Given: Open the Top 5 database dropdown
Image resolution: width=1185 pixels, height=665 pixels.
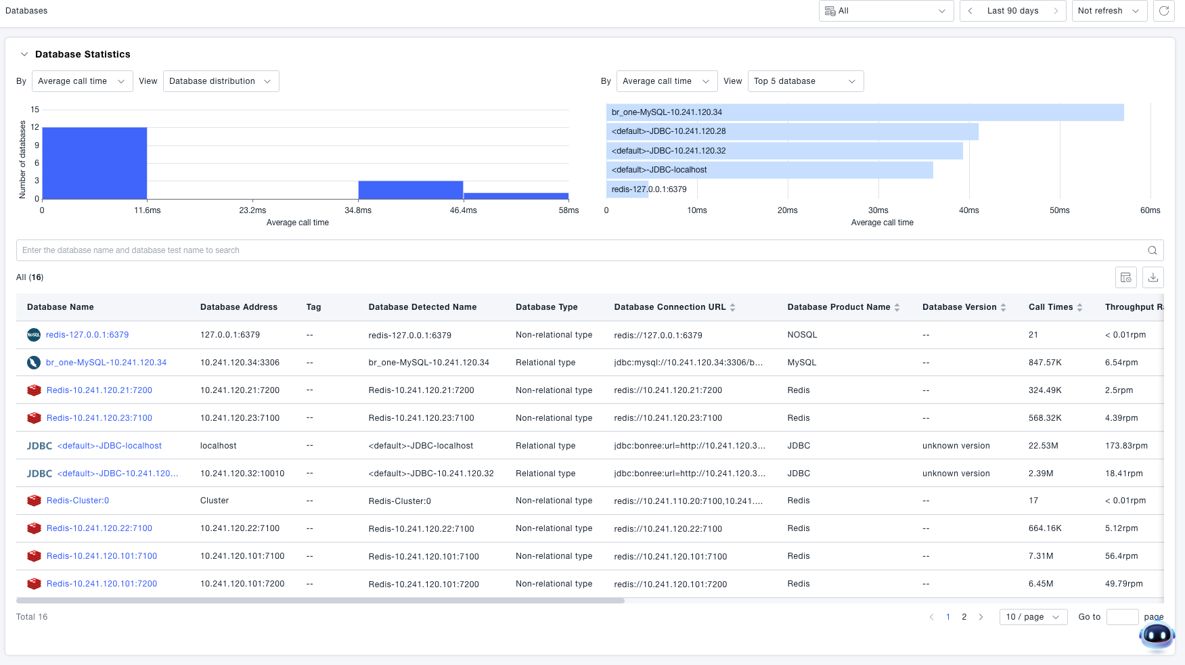Looking at the screenshot, I should coord(805,81).
